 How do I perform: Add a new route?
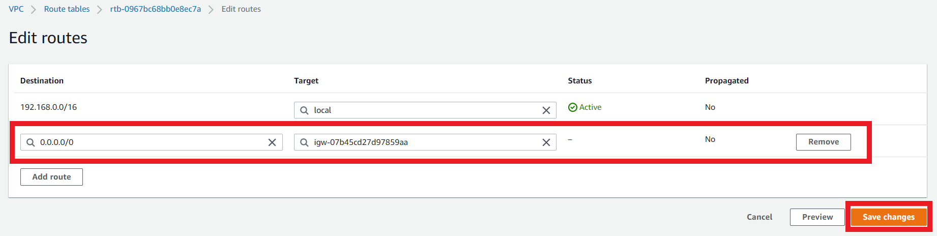51,177
